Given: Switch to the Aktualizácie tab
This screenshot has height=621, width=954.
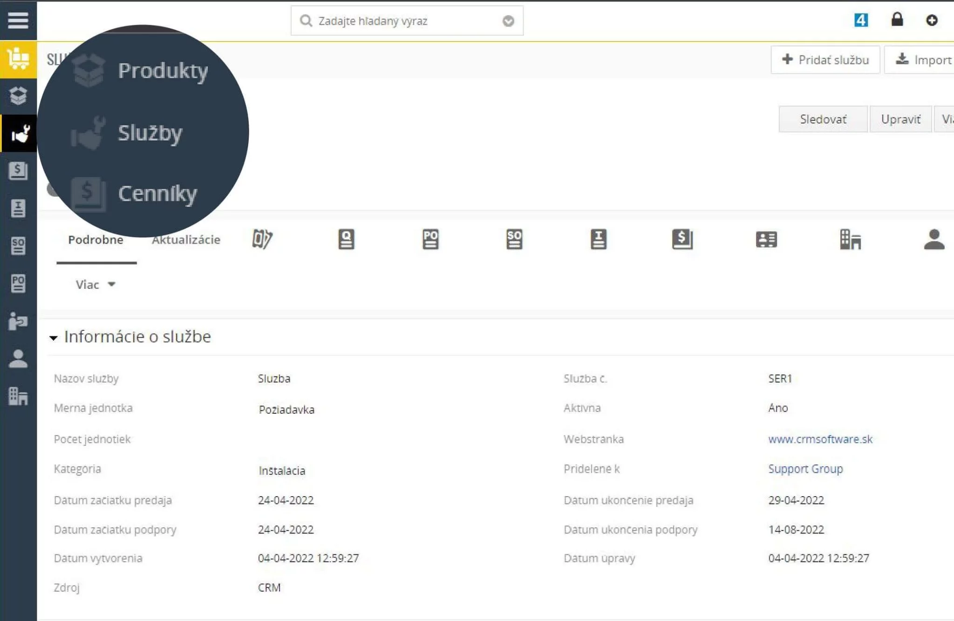Looking at the screenshot, I should (186, 239).
